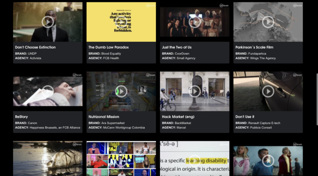318x176 pixels.
Task: Click the page's vertical scrollbar thumb
Action: (317, 99)
